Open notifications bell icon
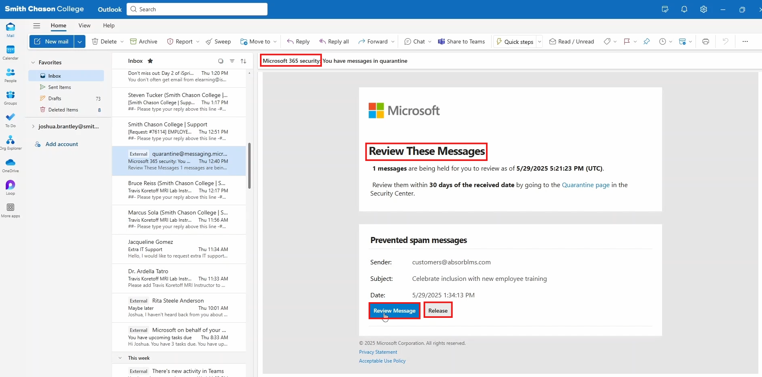Viewport: 762px width, 377px height. (684, 9)
